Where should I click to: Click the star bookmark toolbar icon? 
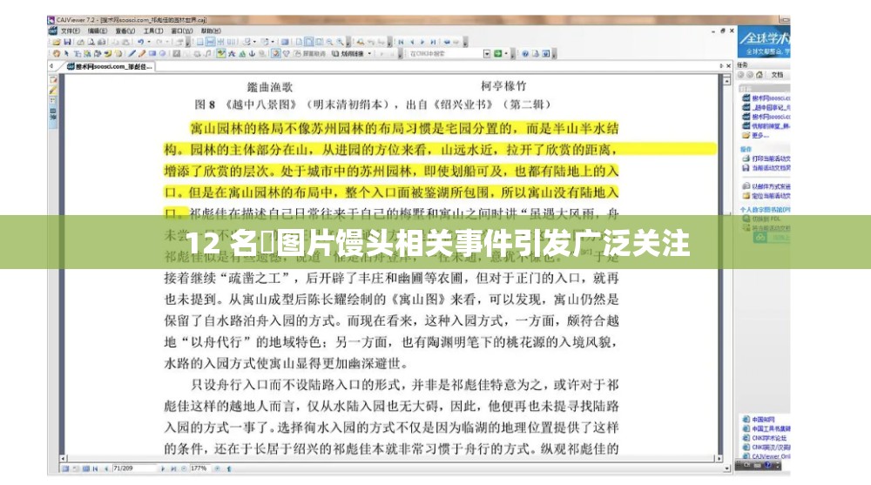click(x=232, y=54)
